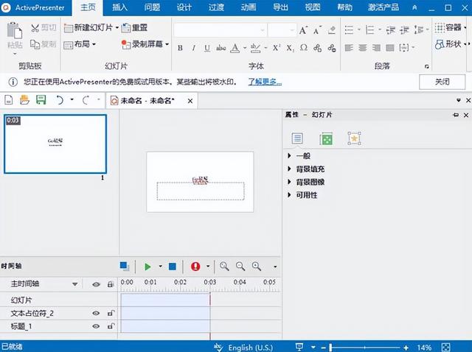Click the 形状 shapes button
472x352 pixels.
point(448,44)
